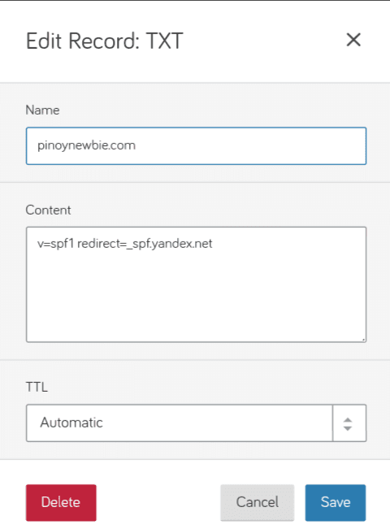Image resolution: width=390 pixels, height=529 pixels.
Task: Cancel editing the record
Action: point(258,503)
